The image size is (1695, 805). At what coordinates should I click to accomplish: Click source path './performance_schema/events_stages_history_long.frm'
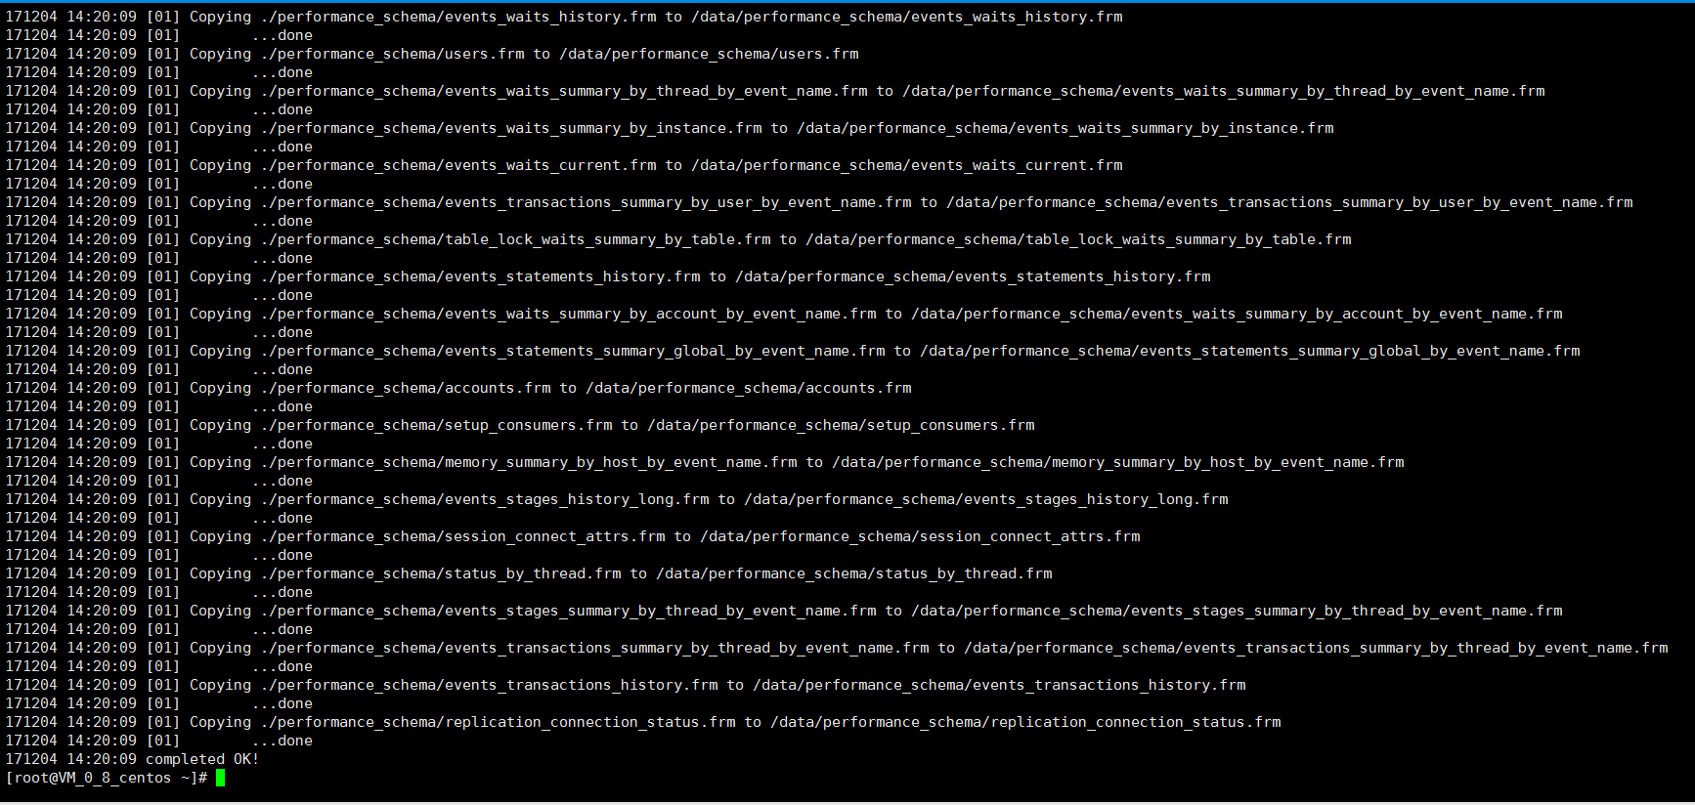point(485,499)
